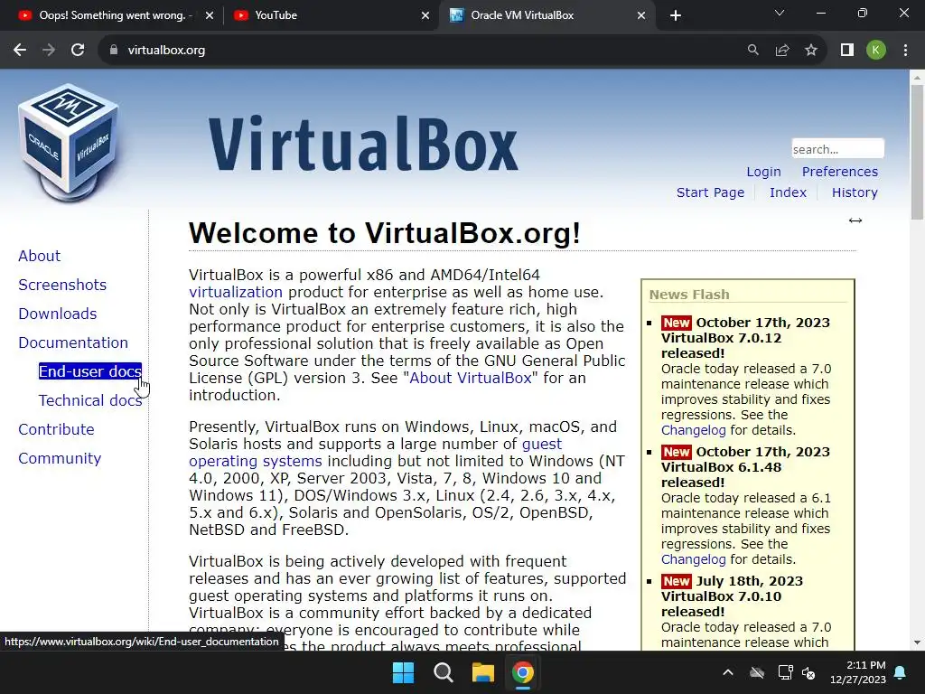Image resolution: width=925 pixels, height=694 pixels.
Task: Follow the guest operating systems link
Action: click(x=375, y=452)
